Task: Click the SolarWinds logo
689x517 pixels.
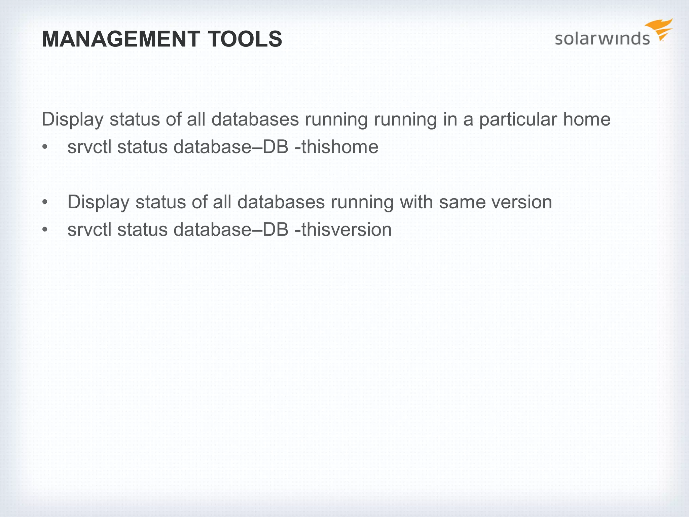Action: tap(614, 33)
